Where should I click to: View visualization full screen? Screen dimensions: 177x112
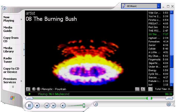(143, 89)
